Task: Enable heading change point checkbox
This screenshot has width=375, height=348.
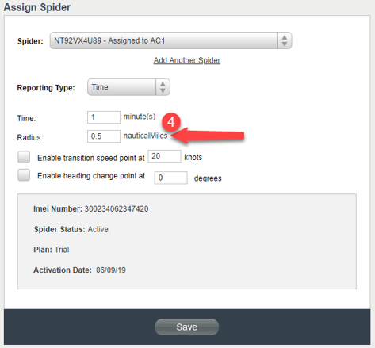Action: pos(24,175)
